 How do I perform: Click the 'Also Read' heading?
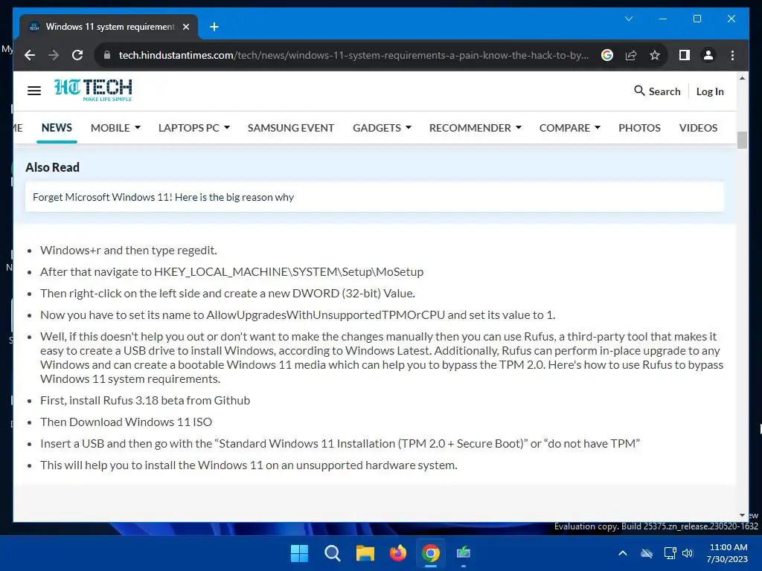click(x=53, y=167)
